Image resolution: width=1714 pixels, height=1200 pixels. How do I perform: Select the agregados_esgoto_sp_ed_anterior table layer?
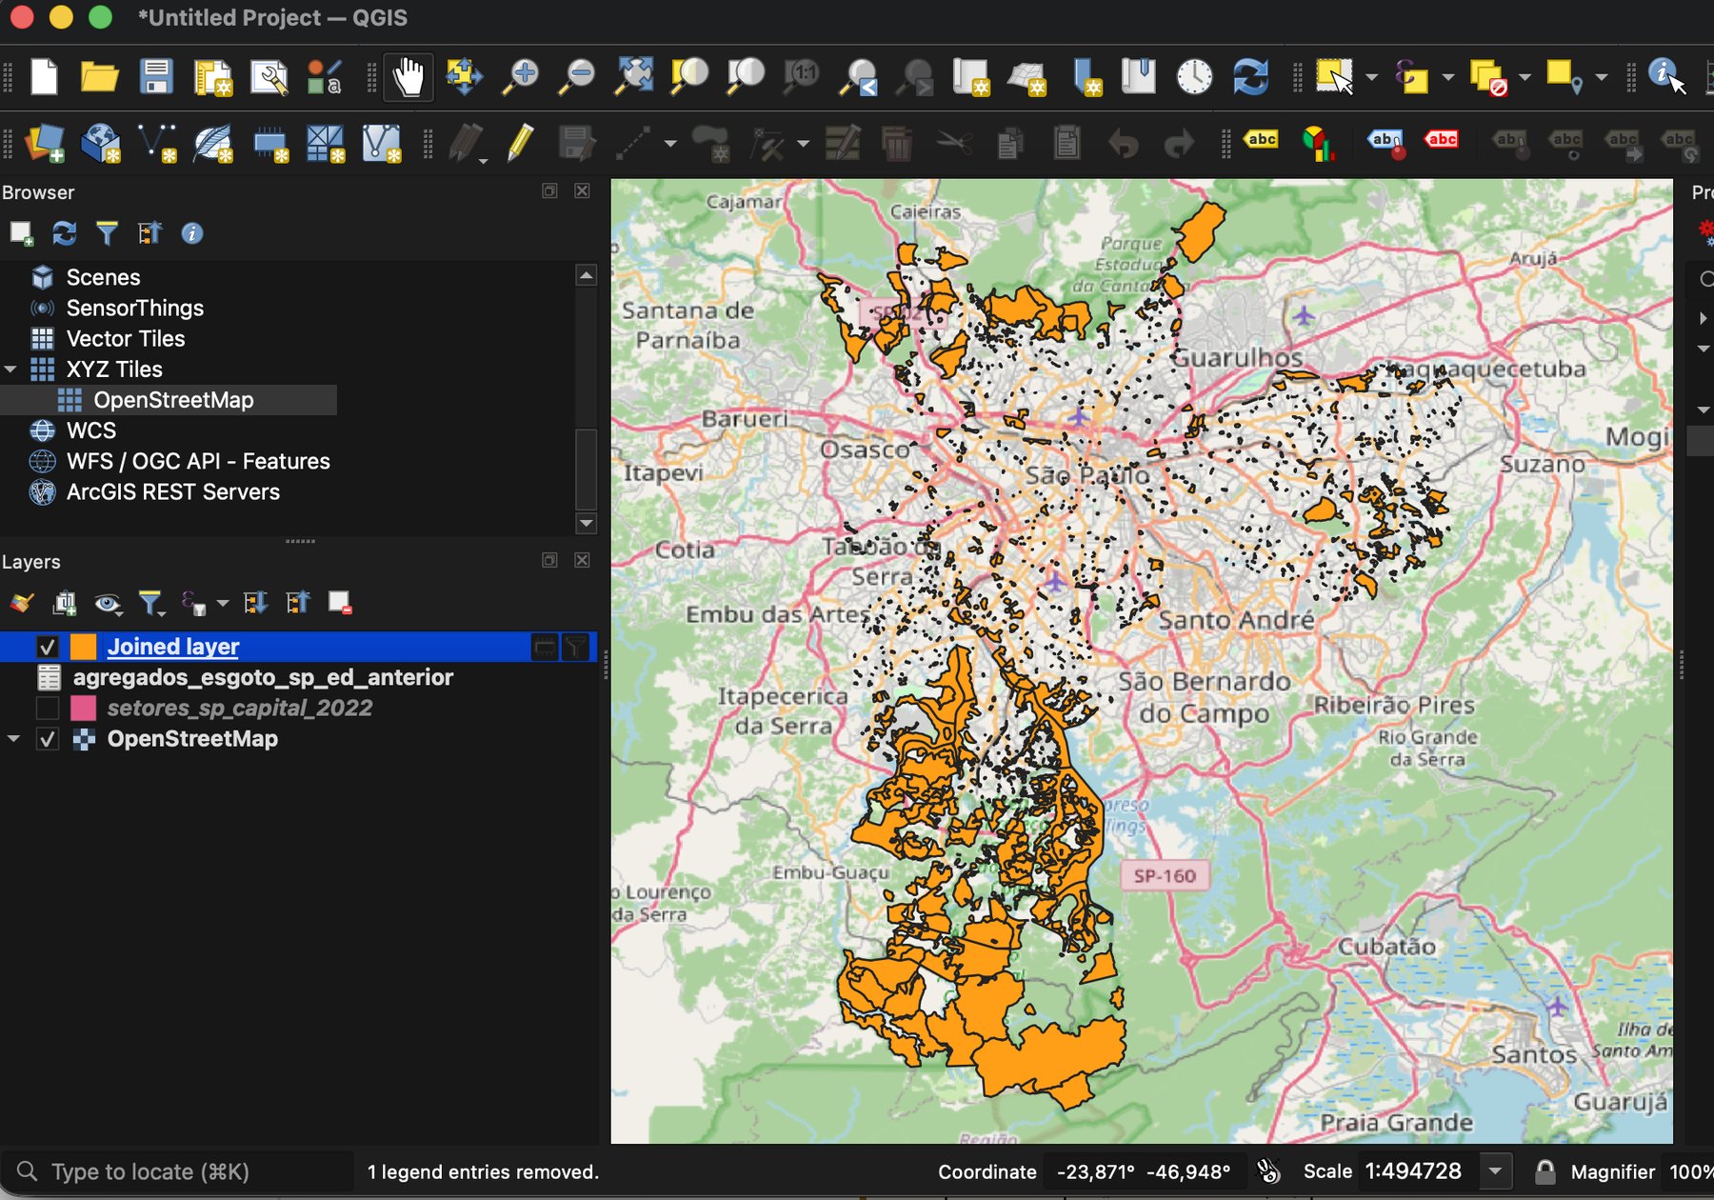point(263,677)
